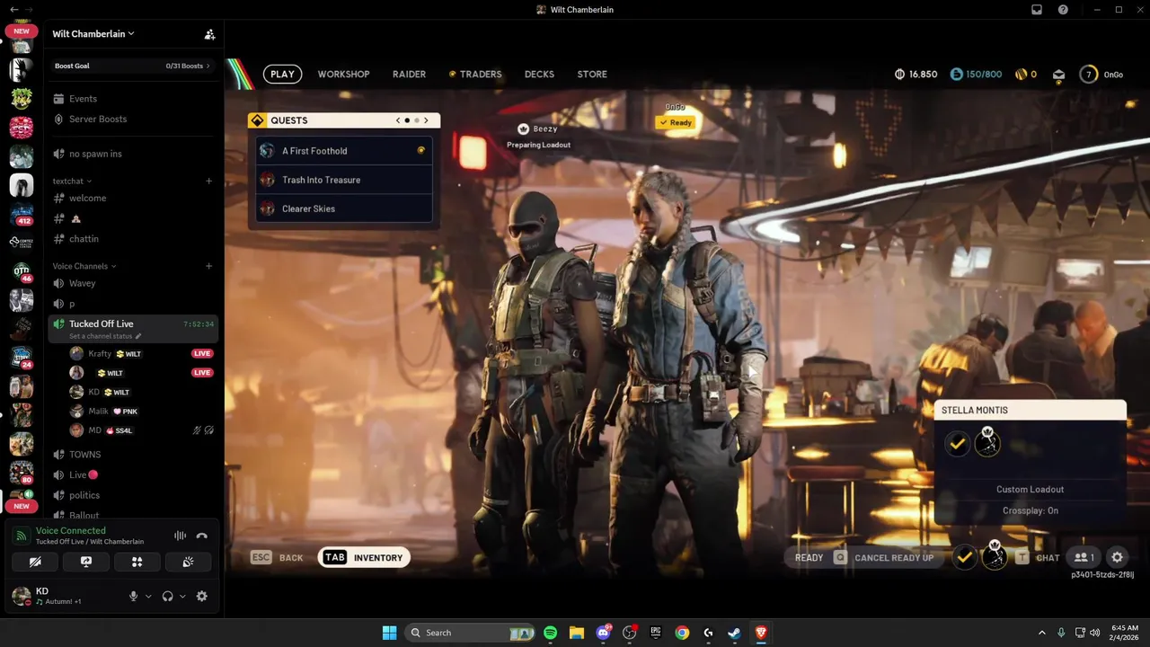1150x647 pixels.
Task: Open Steam from taskbar
Action: [734, 633]
